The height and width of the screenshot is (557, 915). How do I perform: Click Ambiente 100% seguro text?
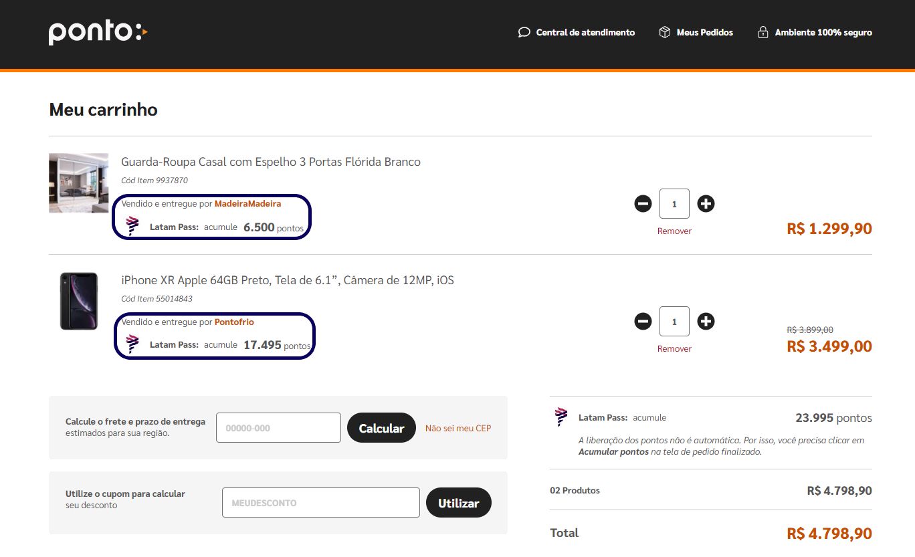[823, 32]
